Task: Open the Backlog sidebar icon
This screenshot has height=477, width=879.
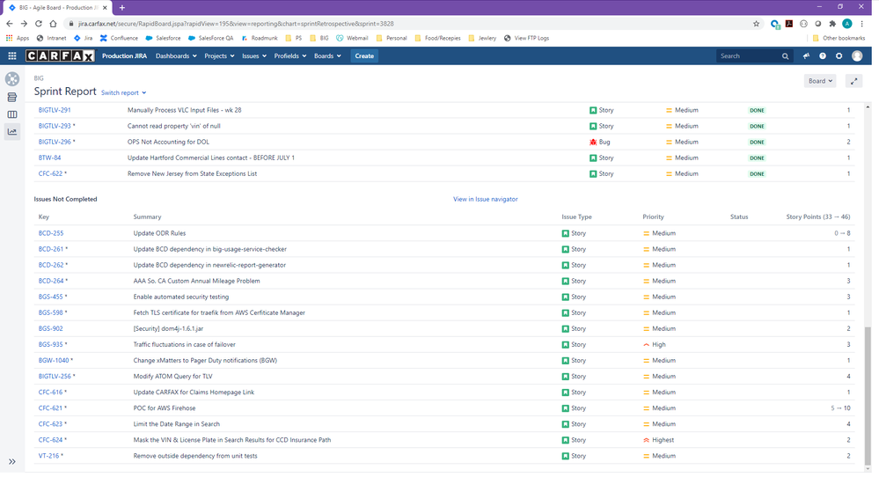Action: (x=12, y=98)
